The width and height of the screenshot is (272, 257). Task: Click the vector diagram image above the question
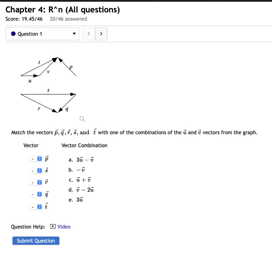tap(48, 82)
